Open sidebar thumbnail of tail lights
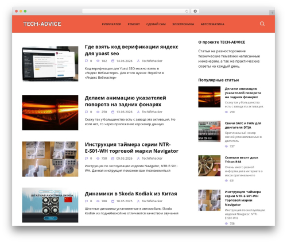 pos(210,97)
